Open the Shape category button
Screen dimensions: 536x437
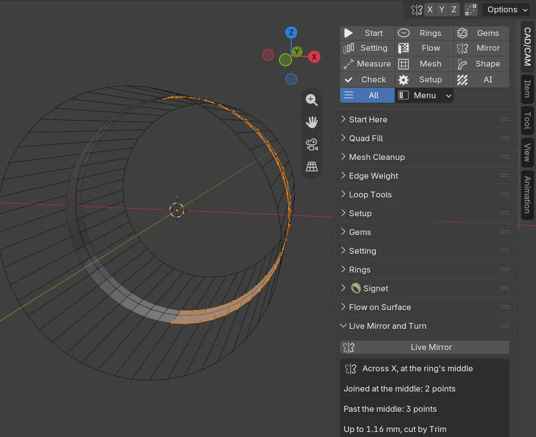(x=482, y=64)
